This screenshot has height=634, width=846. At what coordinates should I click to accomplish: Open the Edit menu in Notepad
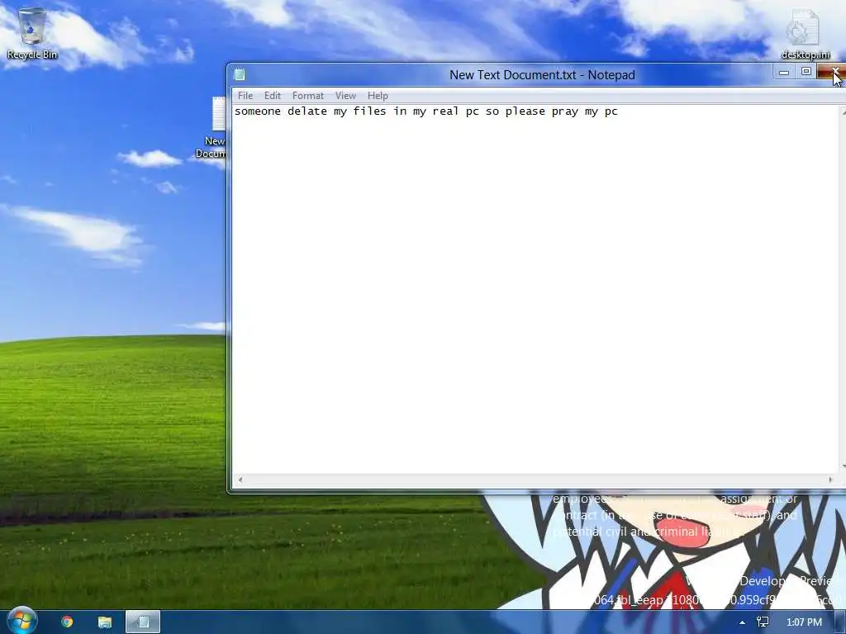click(x=273, y=96)
